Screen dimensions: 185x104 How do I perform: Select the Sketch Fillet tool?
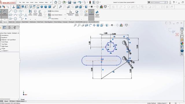point(21,18)
